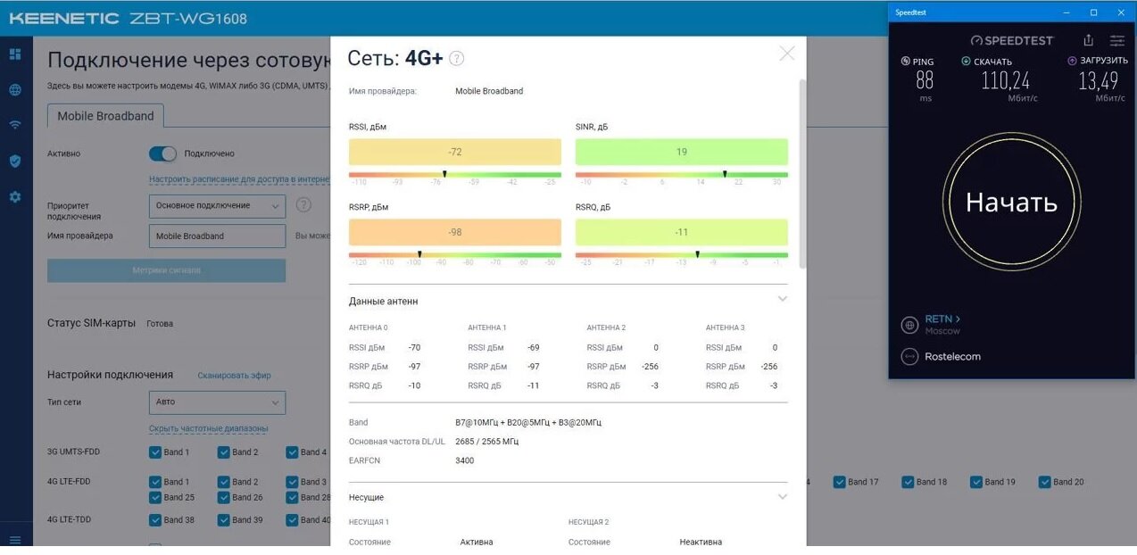Select the Mobile Broadband tab
The width and height of the screenshot is (1137, 555).
tap(105, 116)
